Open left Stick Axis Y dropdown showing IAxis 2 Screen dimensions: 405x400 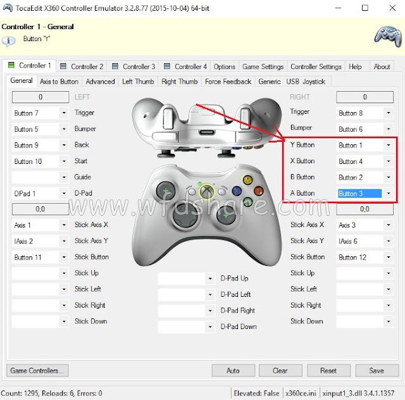click(40, 241)
